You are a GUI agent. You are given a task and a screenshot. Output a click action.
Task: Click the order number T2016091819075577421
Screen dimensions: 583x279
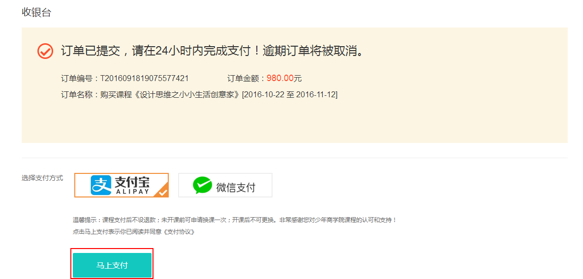click(x=145, y=79)
